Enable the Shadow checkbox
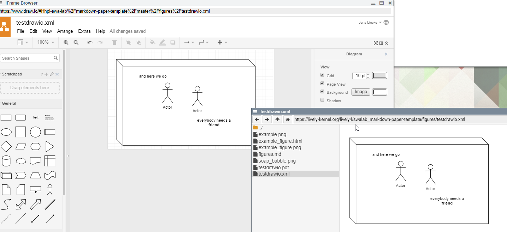 tap(322, 100)
